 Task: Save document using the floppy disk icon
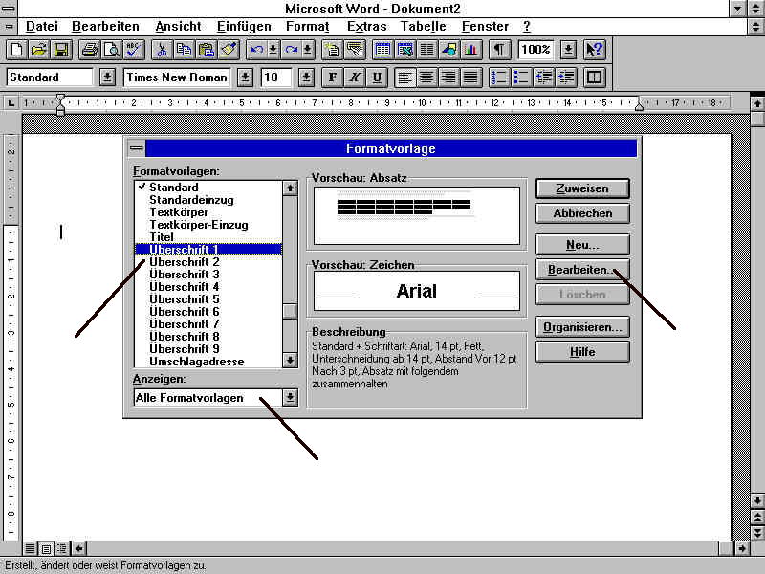point(61,50)
